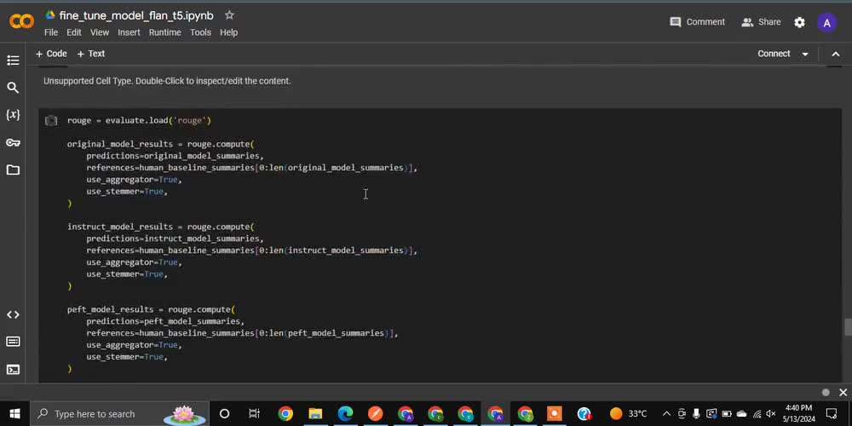Click the taskbar search box

[x=119, y=414]
